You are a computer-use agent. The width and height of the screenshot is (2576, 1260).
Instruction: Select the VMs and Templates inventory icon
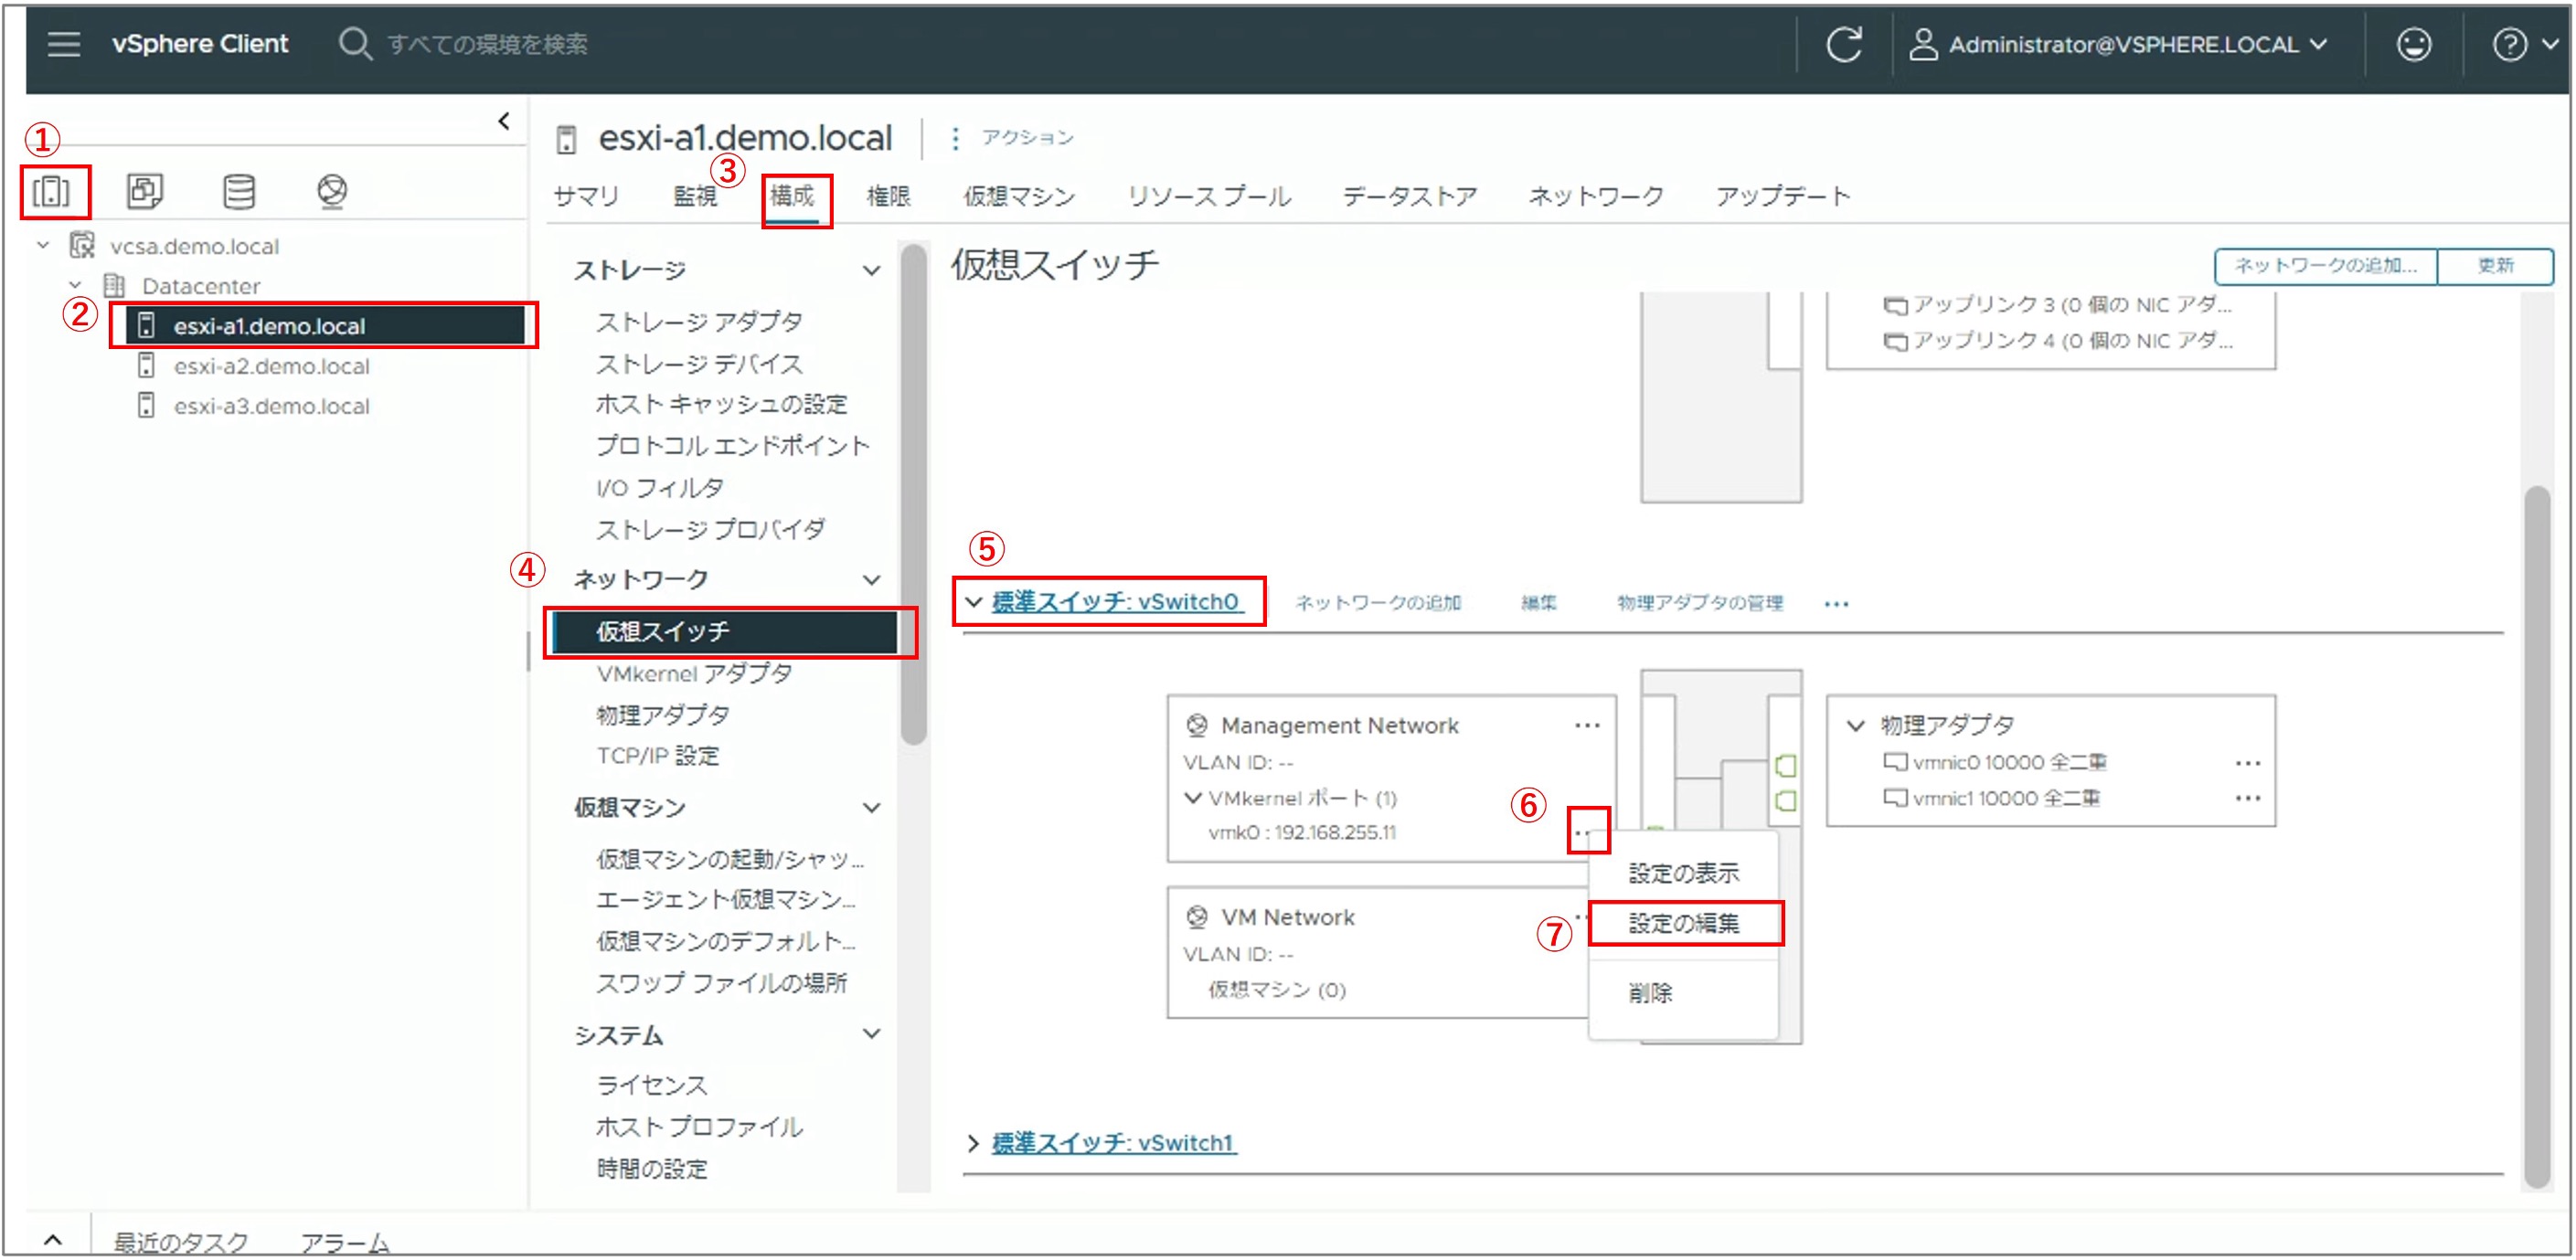[145, 191]
